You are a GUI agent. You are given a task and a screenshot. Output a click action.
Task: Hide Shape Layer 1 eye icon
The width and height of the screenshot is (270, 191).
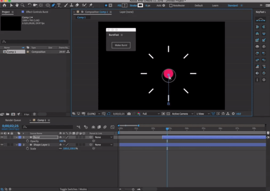[2, 144]
